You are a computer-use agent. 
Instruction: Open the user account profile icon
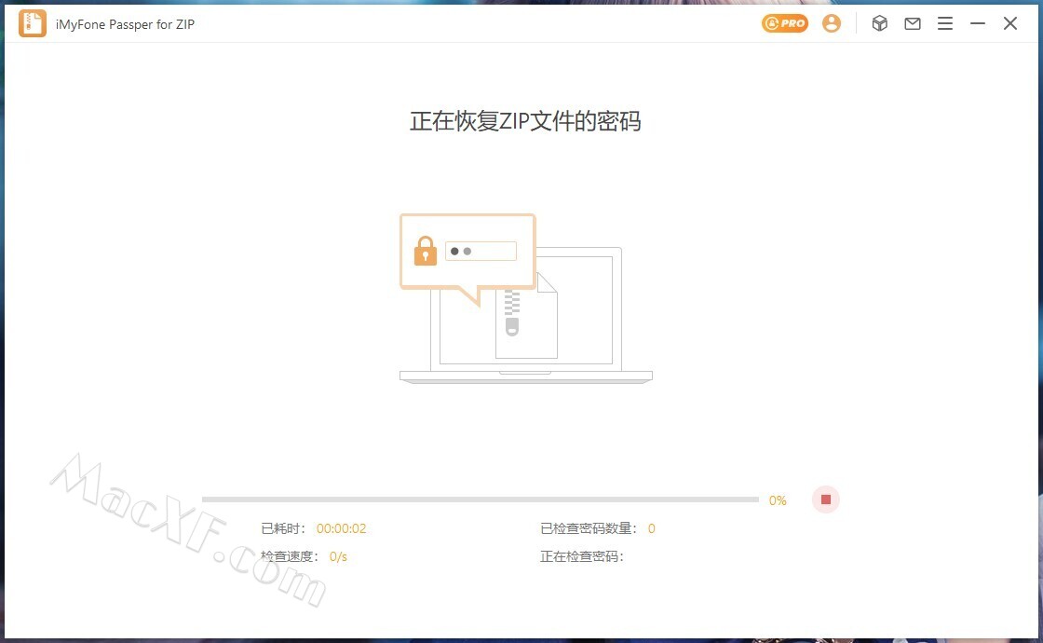[x=832, y=23]
